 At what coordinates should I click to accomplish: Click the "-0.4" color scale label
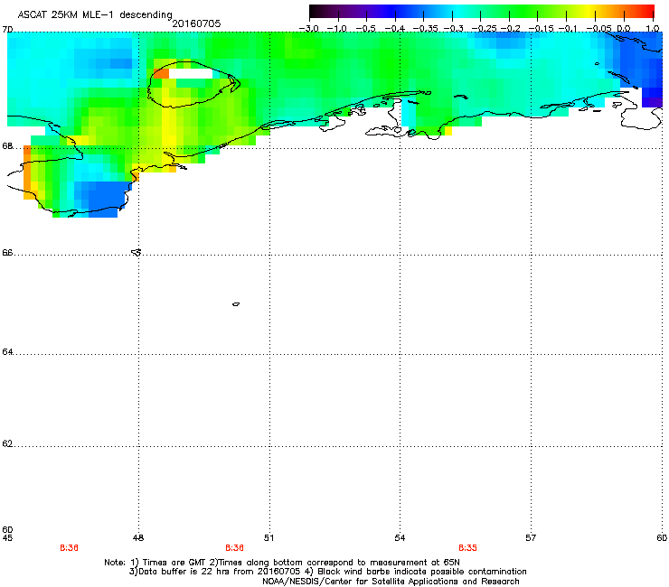[x=395, y=29]
